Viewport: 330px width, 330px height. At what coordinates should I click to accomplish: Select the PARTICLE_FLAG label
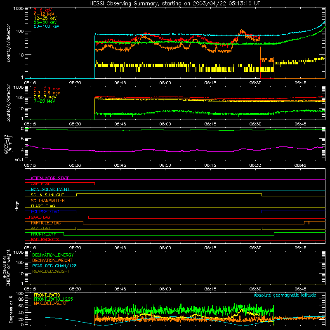click(46, 223)
